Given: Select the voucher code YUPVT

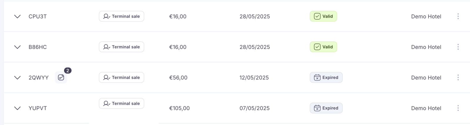Looking at the screenshot, I should click(x=38, y=108).
